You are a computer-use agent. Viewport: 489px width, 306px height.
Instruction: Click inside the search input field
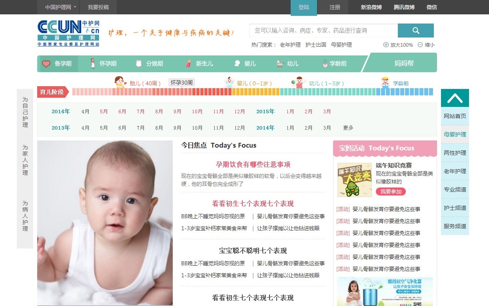(323, 31)
